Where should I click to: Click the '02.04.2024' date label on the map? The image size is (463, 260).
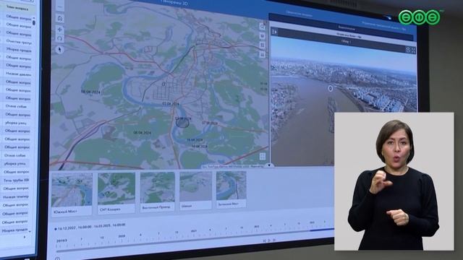pos(171,104)
